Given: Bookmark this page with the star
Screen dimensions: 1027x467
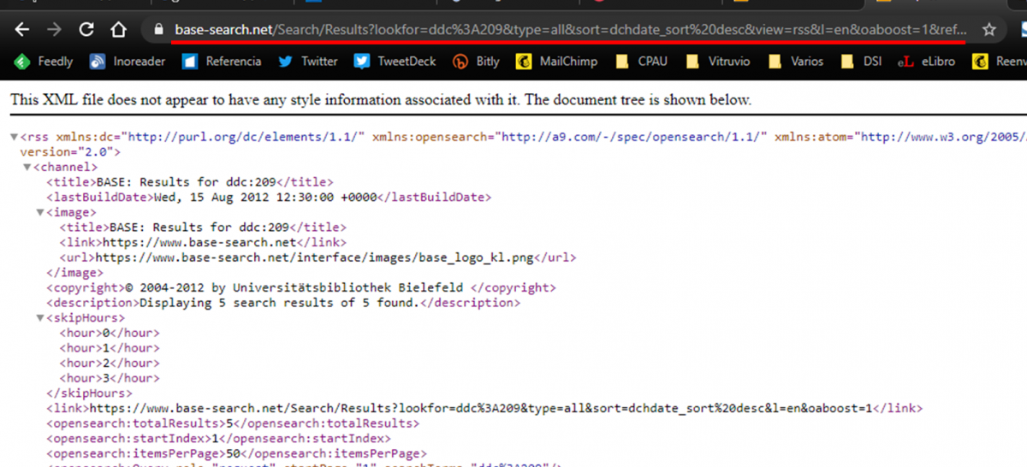Looking at the screenshot, I should pyautogui.click(x=989, y=30).
